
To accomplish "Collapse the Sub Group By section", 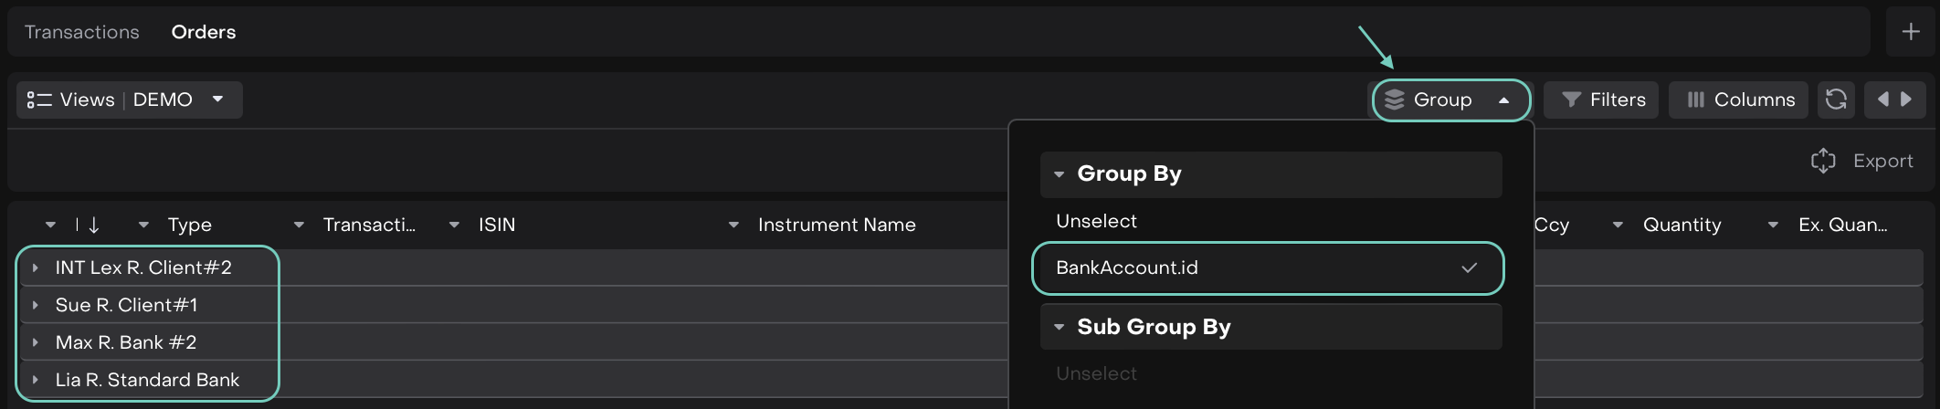I will 1060,327.
